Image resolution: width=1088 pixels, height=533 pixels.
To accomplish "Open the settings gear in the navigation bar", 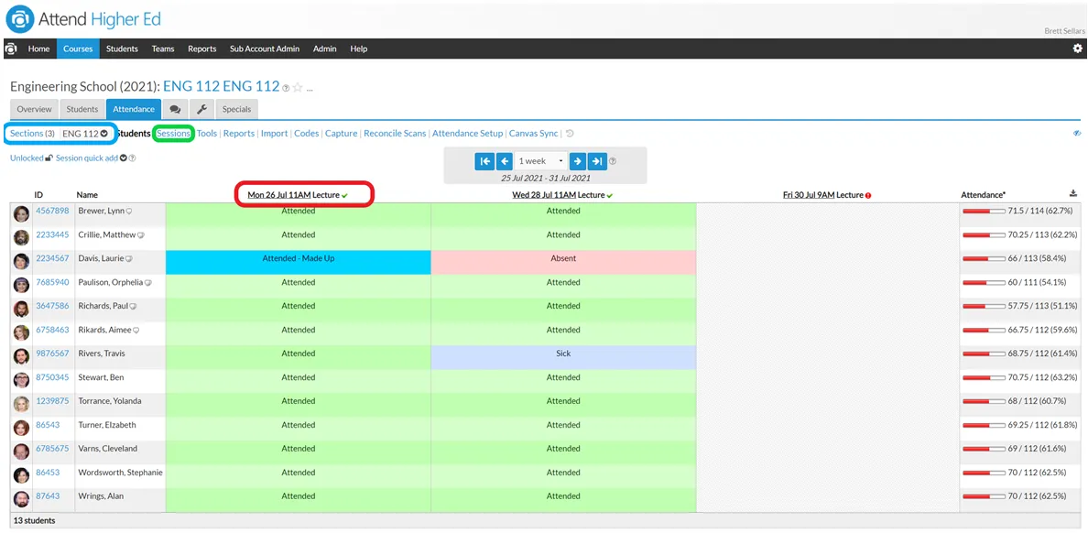I will click(1078, 49).
